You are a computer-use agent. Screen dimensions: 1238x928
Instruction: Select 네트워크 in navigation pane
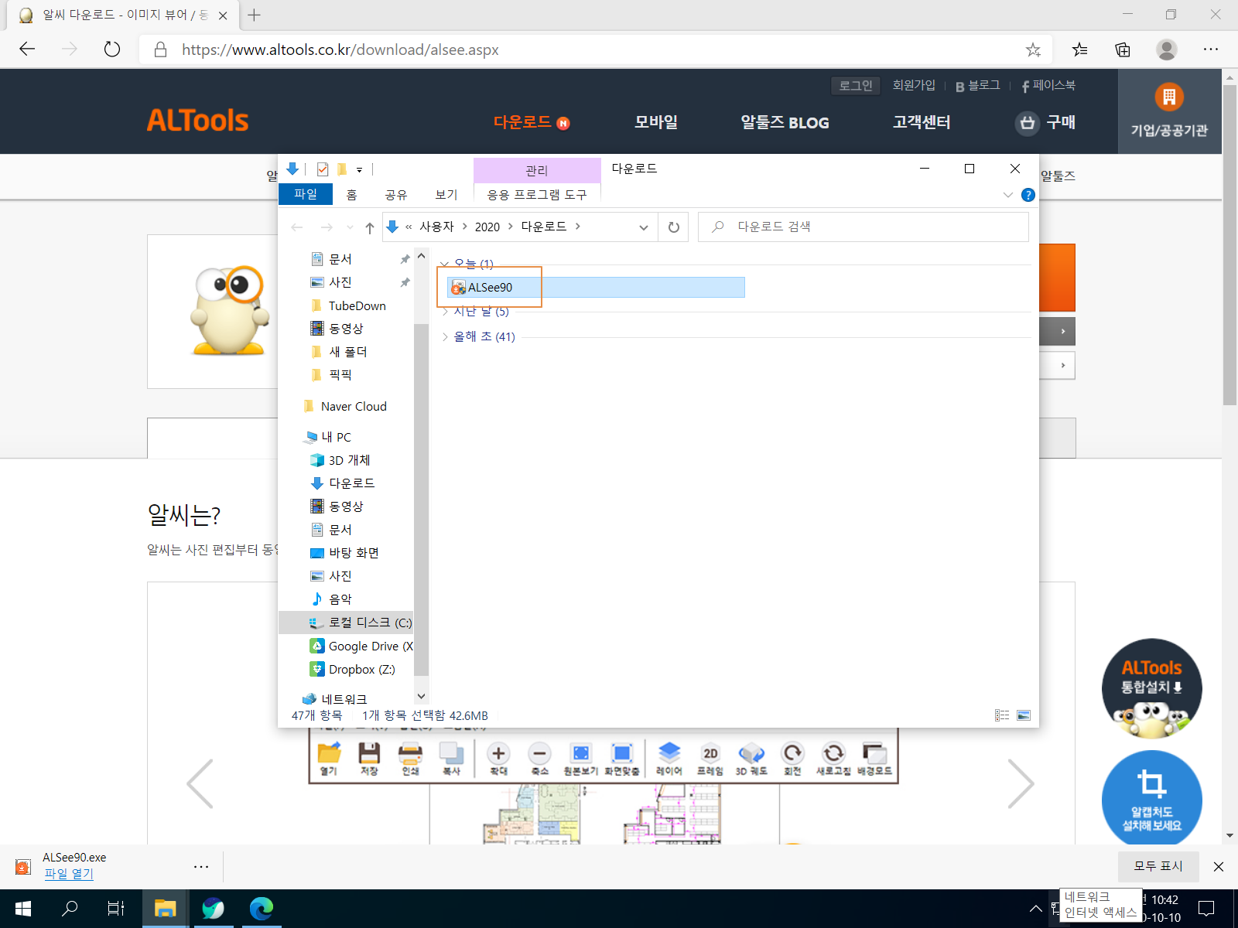344,699
